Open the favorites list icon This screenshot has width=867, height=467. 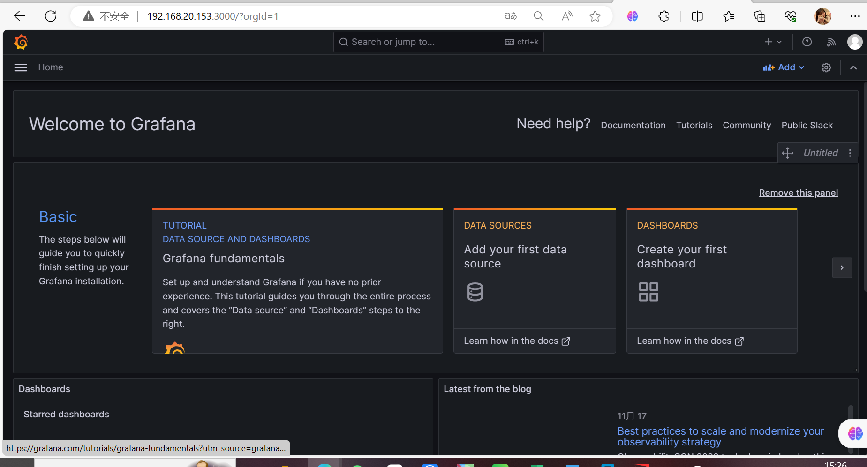729,16
